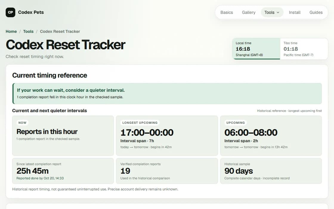
Task: Open the Install page
Action: [295, 12]
